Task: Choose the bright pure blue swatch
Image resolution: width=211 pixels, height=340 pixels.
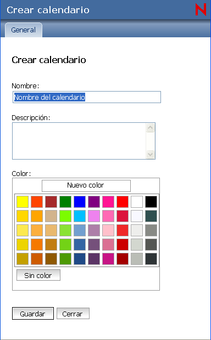Action: point(80,202)
